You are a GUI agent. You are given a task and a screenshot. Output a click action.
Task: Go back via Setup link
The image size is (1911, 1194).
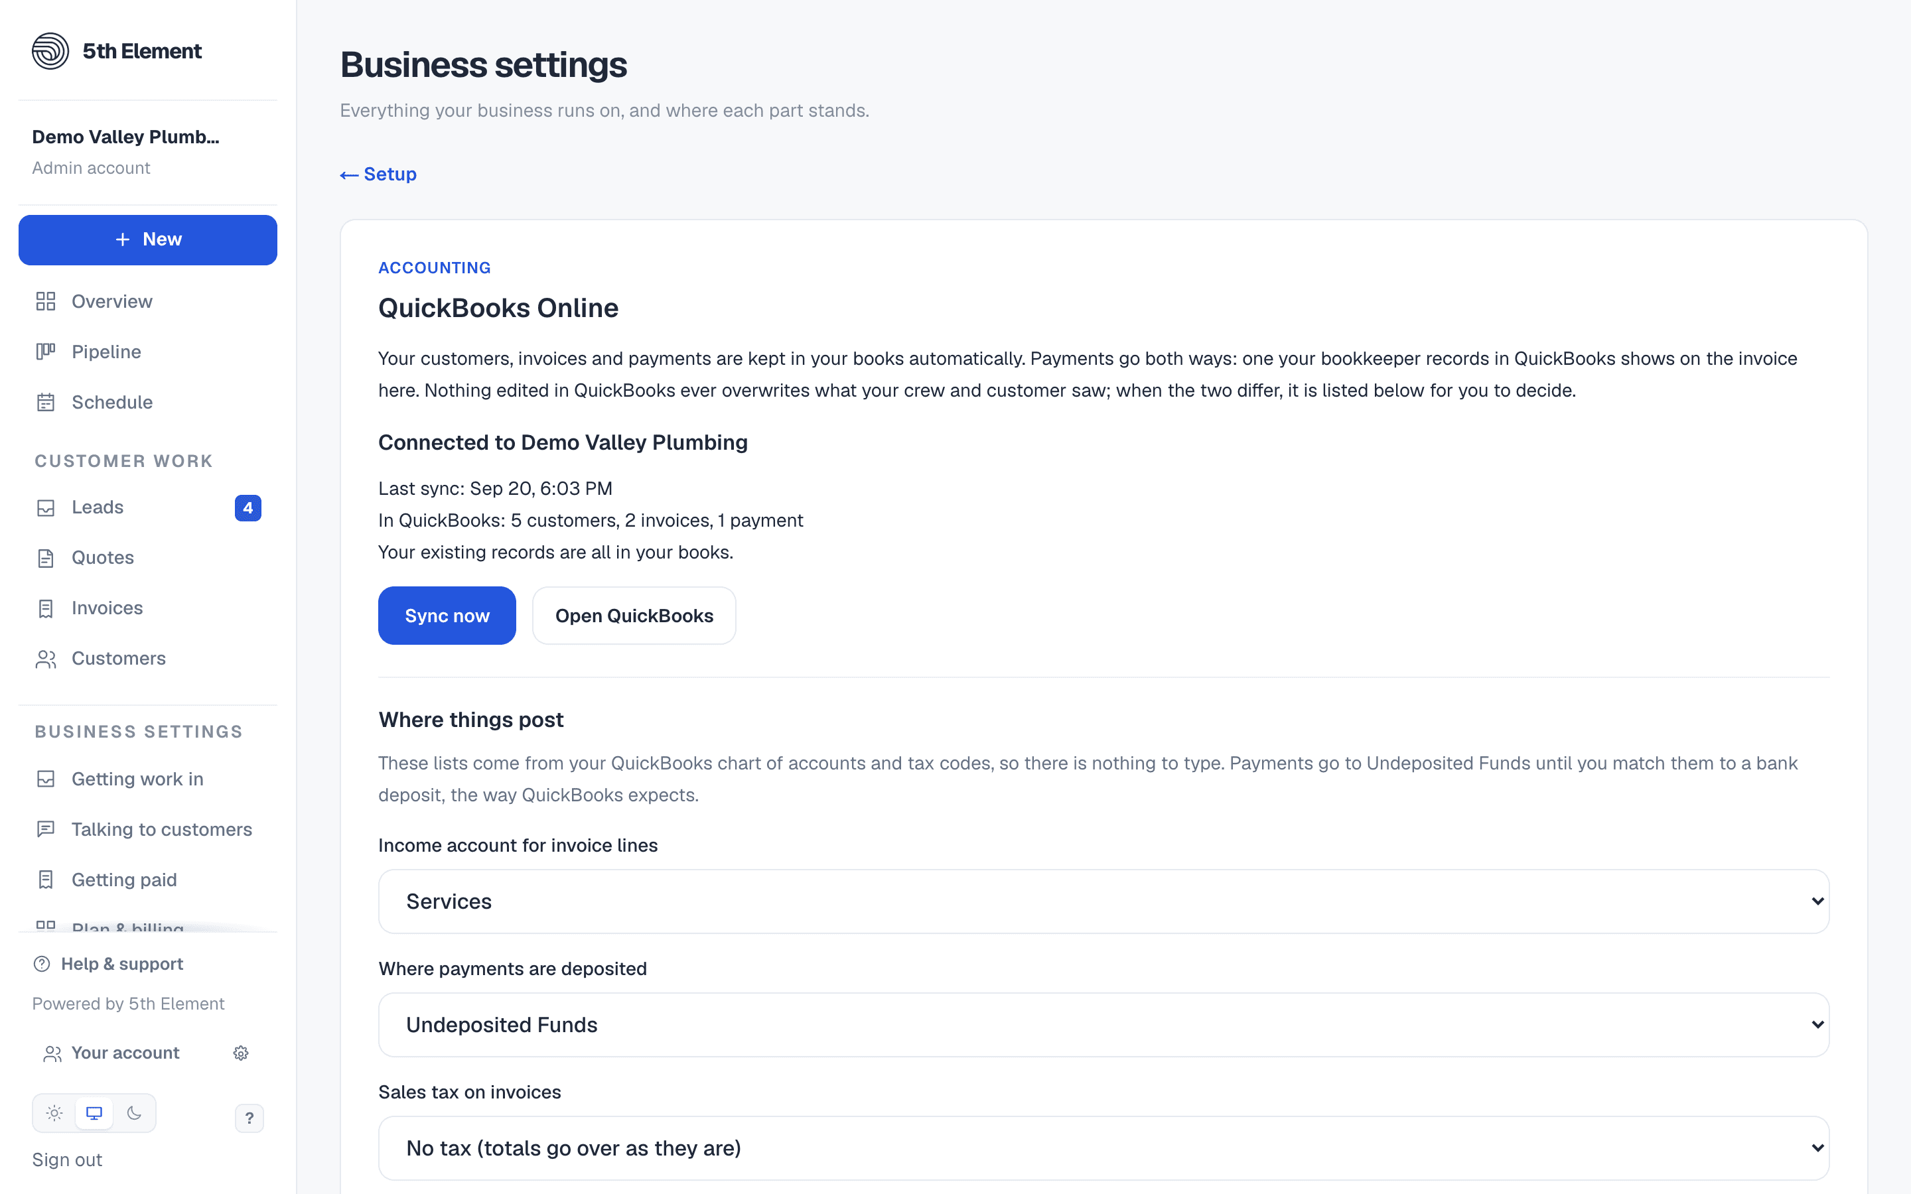pos(378,174)
